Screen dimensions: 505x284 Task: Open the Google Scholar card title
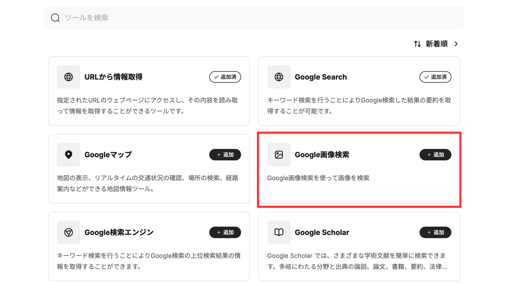coord(322,232)
